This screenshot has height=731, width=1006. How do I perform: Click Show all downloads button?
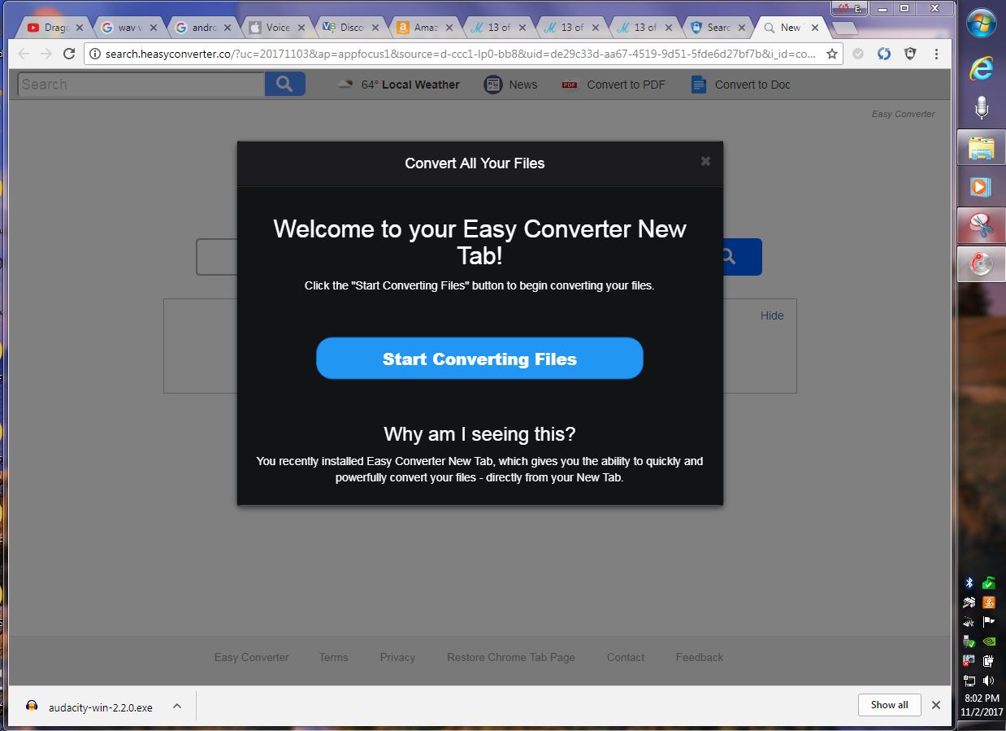(889, 705)
